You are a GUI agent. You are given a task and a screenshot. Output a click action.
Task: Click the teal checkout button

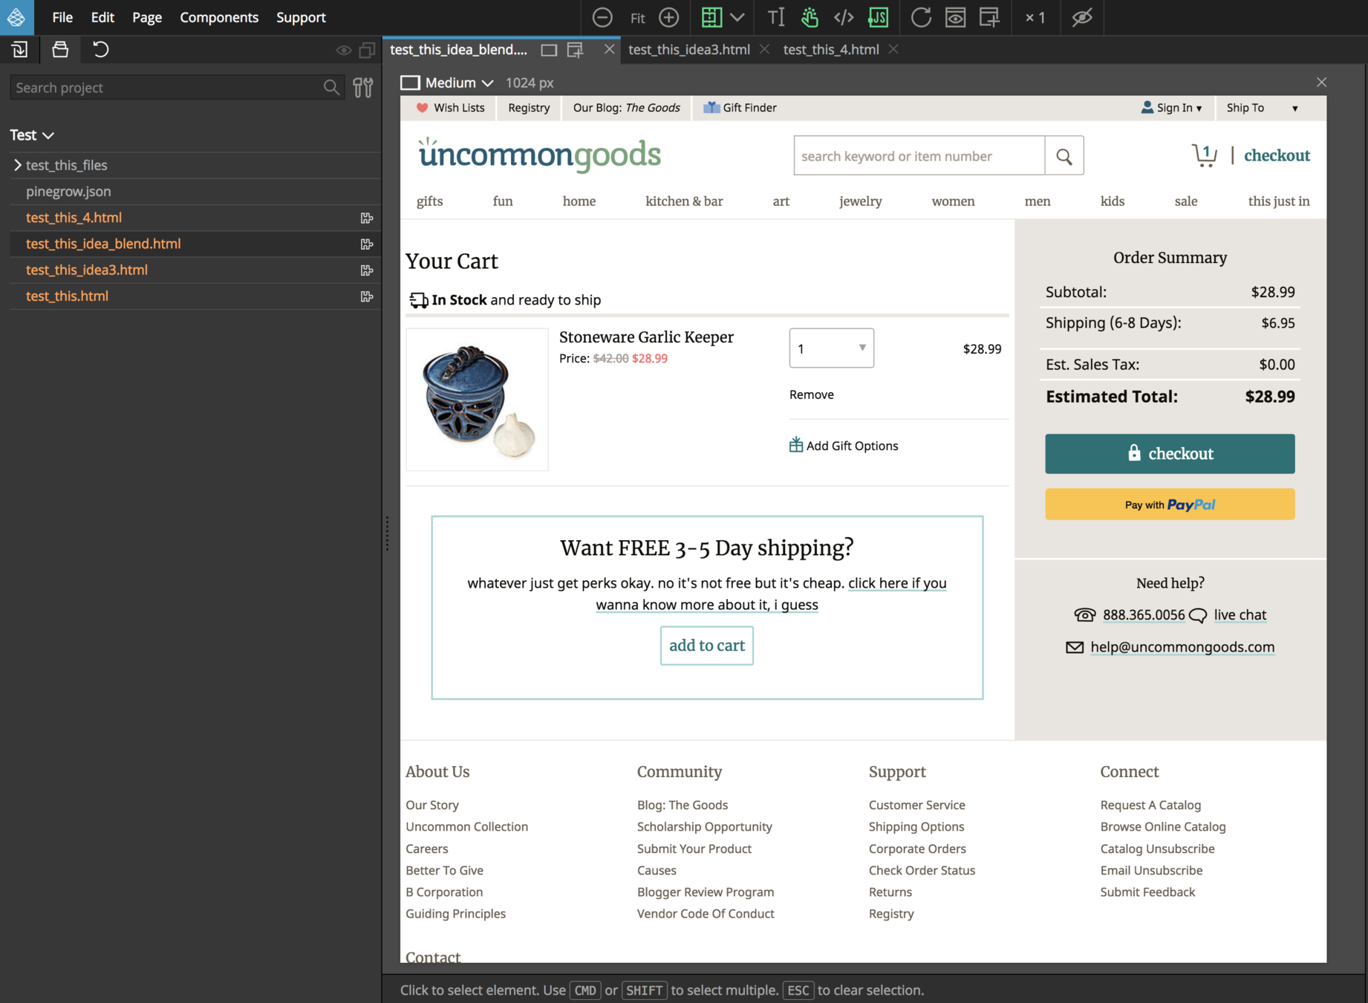pyautogui.click(x=1169, y=454)
